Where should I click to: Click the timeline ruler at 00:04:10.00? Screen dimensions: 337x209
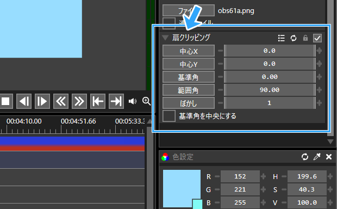pos(24,121)
